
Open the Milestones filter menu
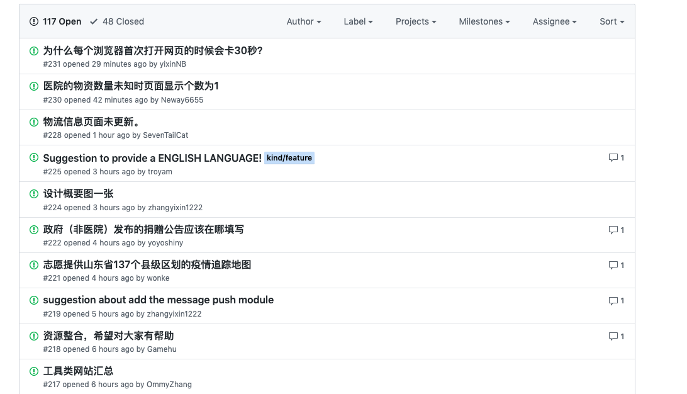click(484, 21)
